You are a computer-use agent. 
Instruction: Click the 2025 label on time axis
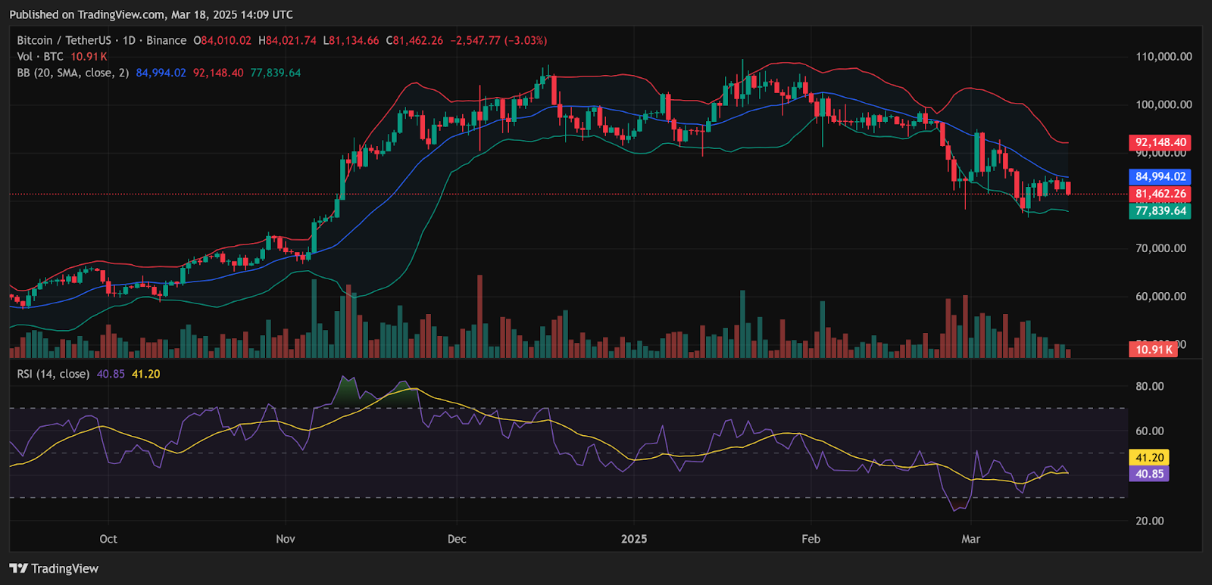(x=634, y=539)
